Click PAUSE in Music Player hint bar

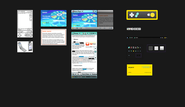pos(74,28)
